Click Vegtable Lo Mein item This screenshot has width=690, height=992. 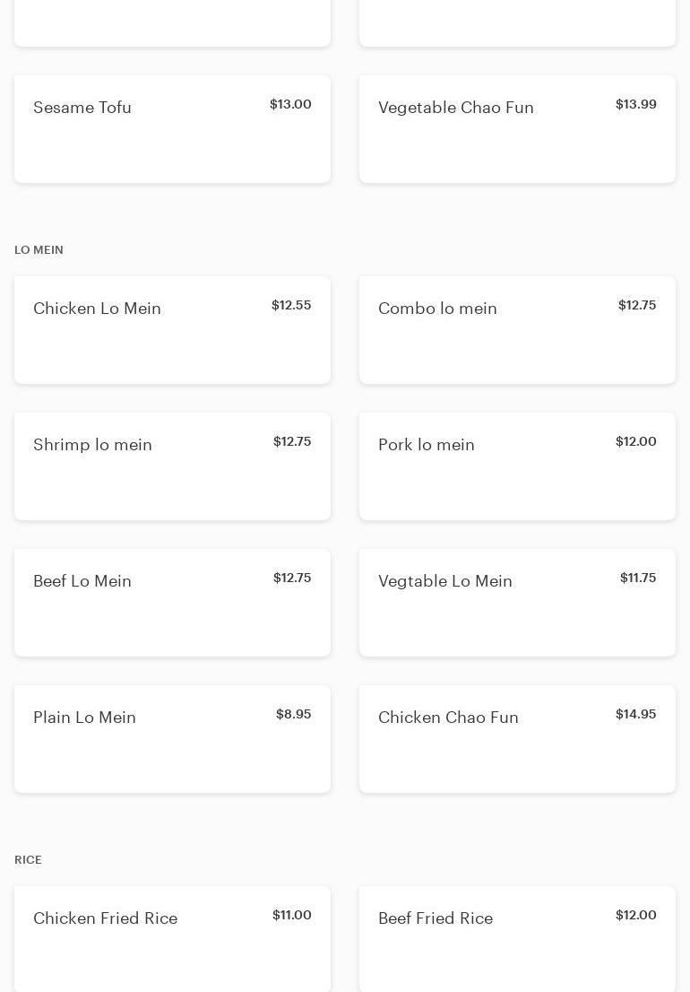click(x=517, y=603)
